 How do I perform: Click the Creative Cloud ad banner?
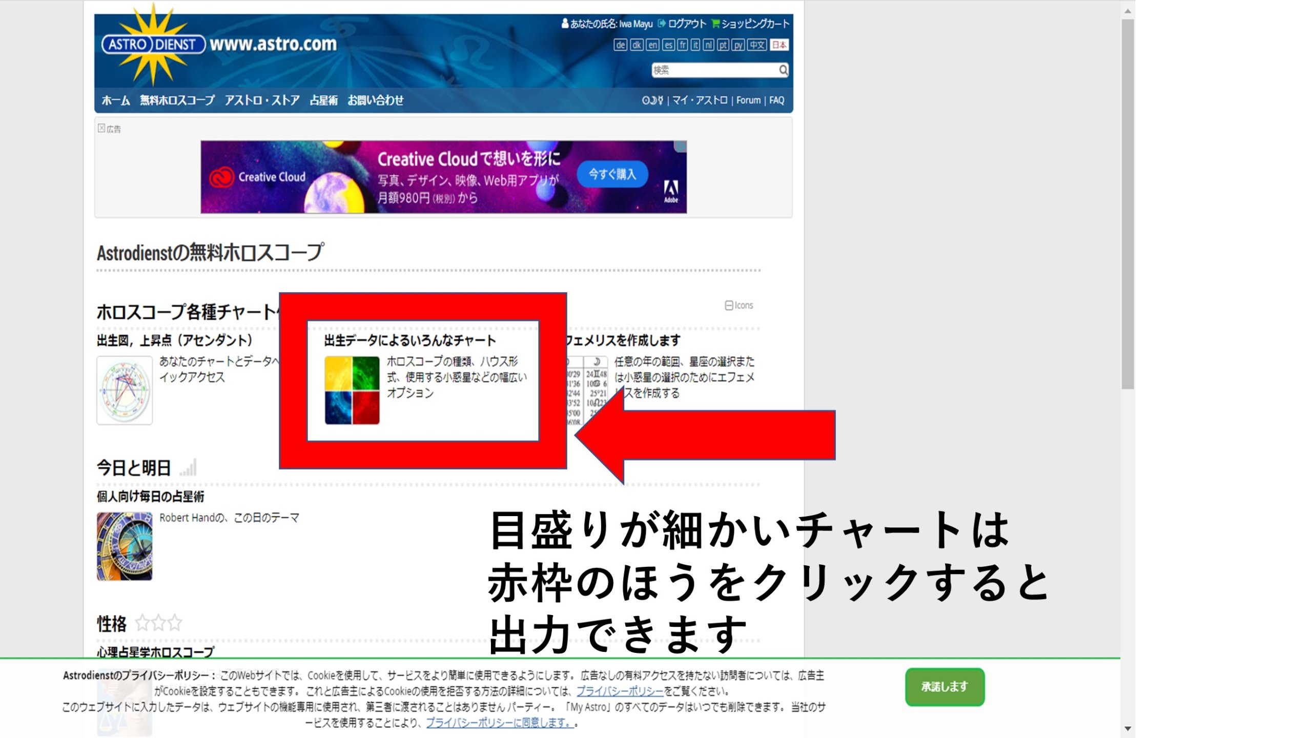[443, 177]
